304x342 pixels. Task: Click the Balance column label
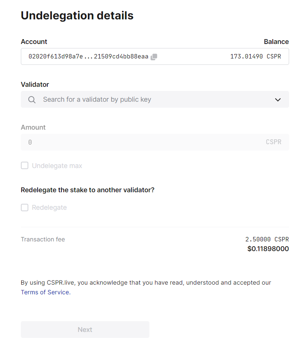[276, 42]
